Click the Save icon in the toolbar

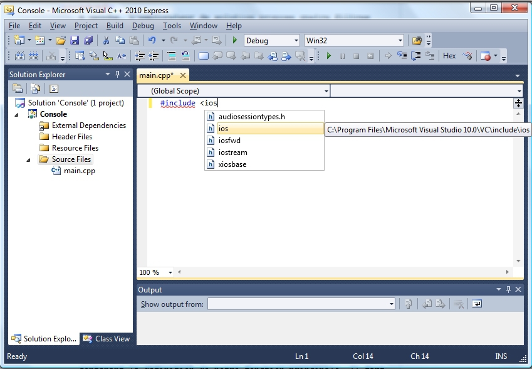click(x=75, y=40)
